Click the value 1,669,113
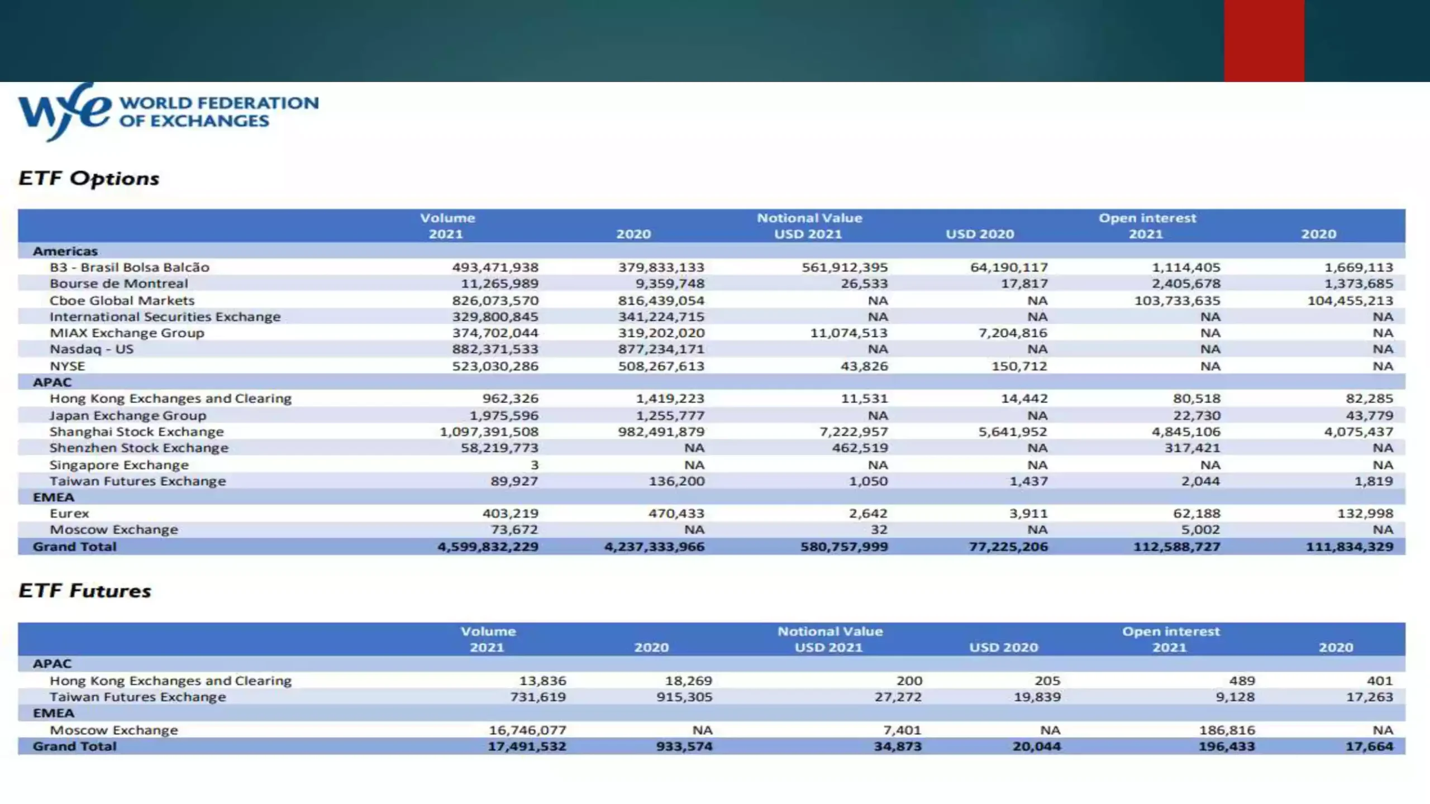 (1359, 267)
